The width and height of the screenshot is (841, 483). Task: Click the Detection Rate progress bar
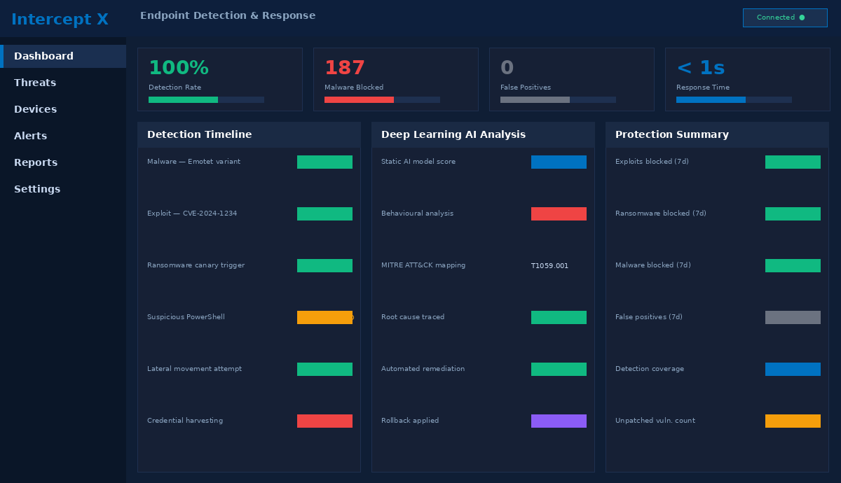pyautogui.click(x=206, y=99)
